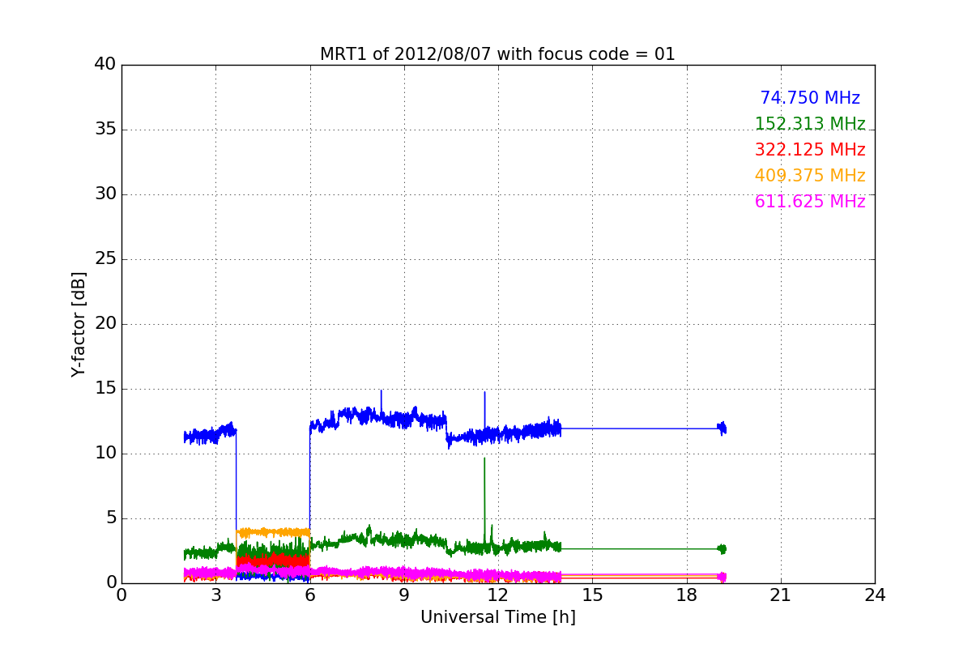
Task: Click the plot title 'MRT1 of 2012/08/07 with focus code = 01'
Action: [x=497, y=54]
